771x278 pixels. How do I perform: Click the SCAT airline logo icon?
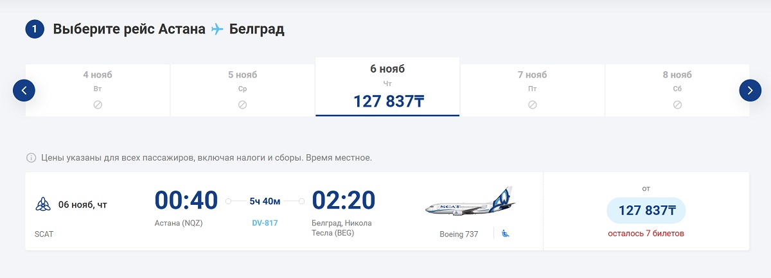coord(44,205)
